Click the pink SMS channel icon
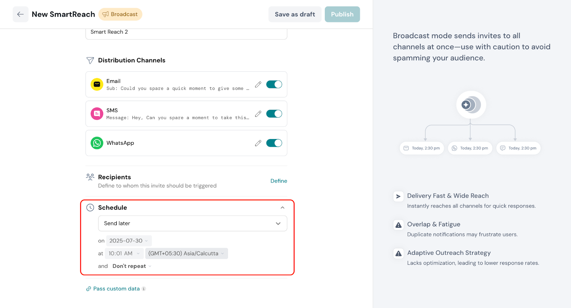 (97, 114)
